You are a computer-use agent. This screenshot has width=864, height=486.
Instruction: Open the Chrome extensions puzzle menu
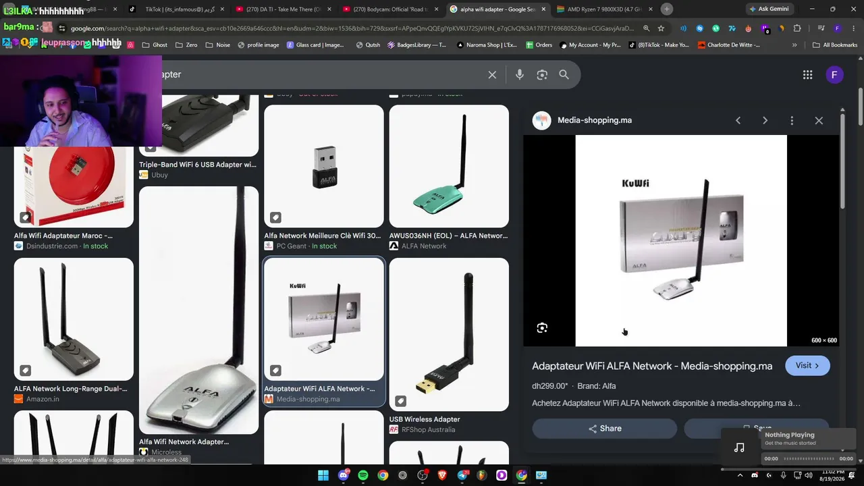pyautogui.click(x=797, y=28)
